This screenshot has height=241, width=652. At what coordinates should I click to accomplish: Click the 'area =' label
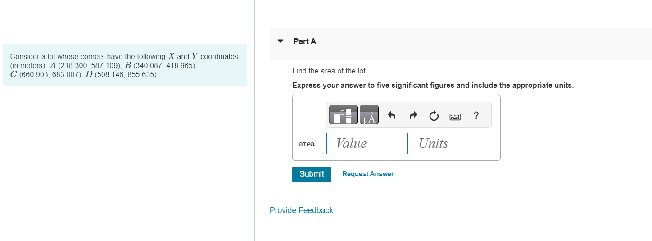(x=310, y=144)
